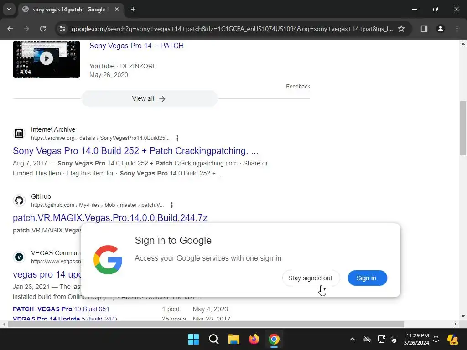Click the network display tray icon
Viewport: 467px width, 350px height.
pyautogui.click(x=382, y=339)
